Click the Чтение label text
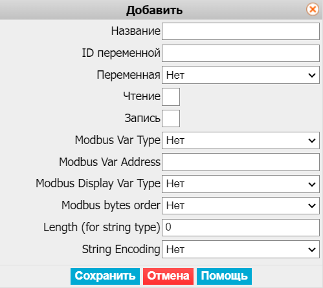Screen dimensions: 323x288 click(142, 96)
